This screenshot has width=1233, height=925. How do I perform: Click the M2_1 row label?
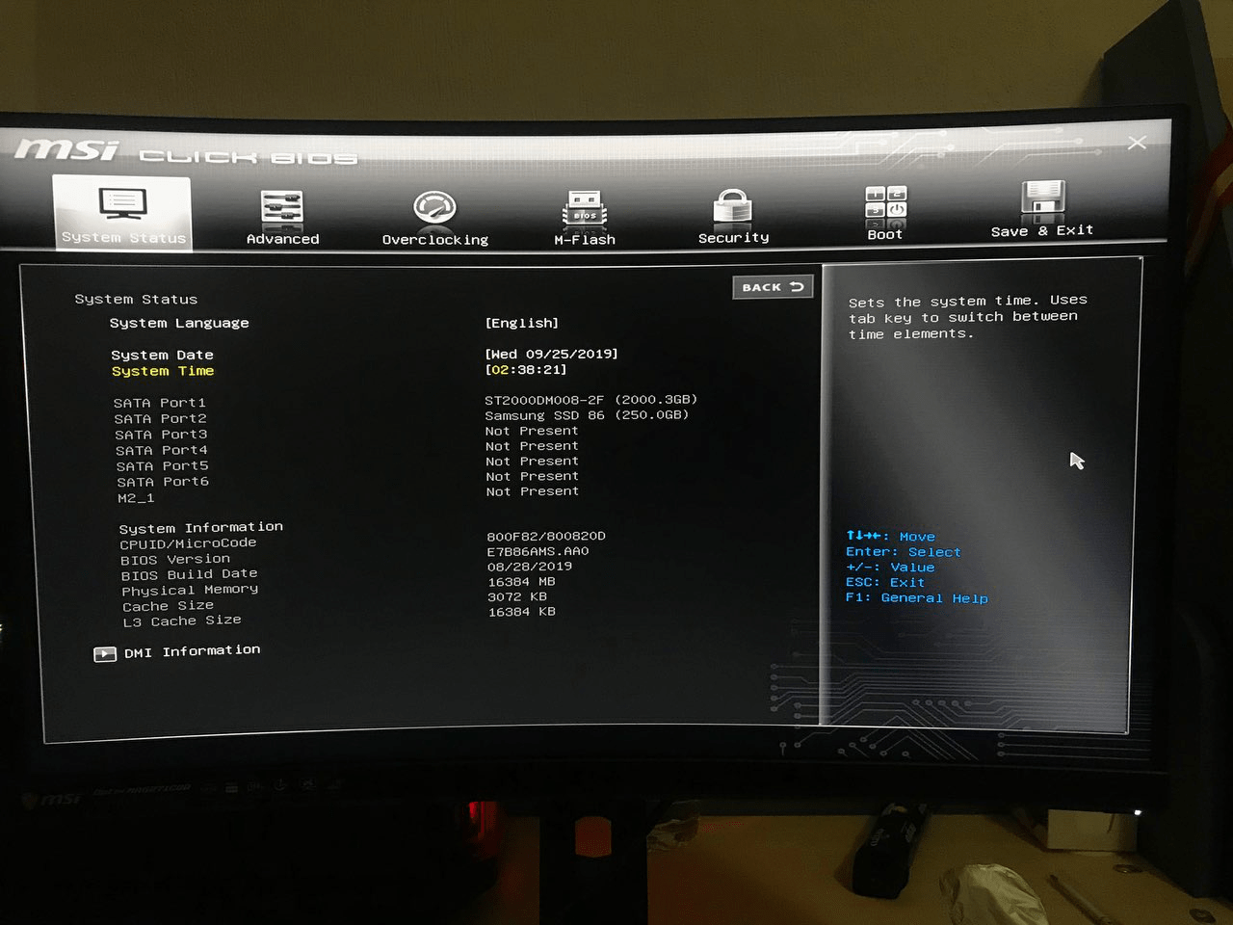tap(136, 498)
